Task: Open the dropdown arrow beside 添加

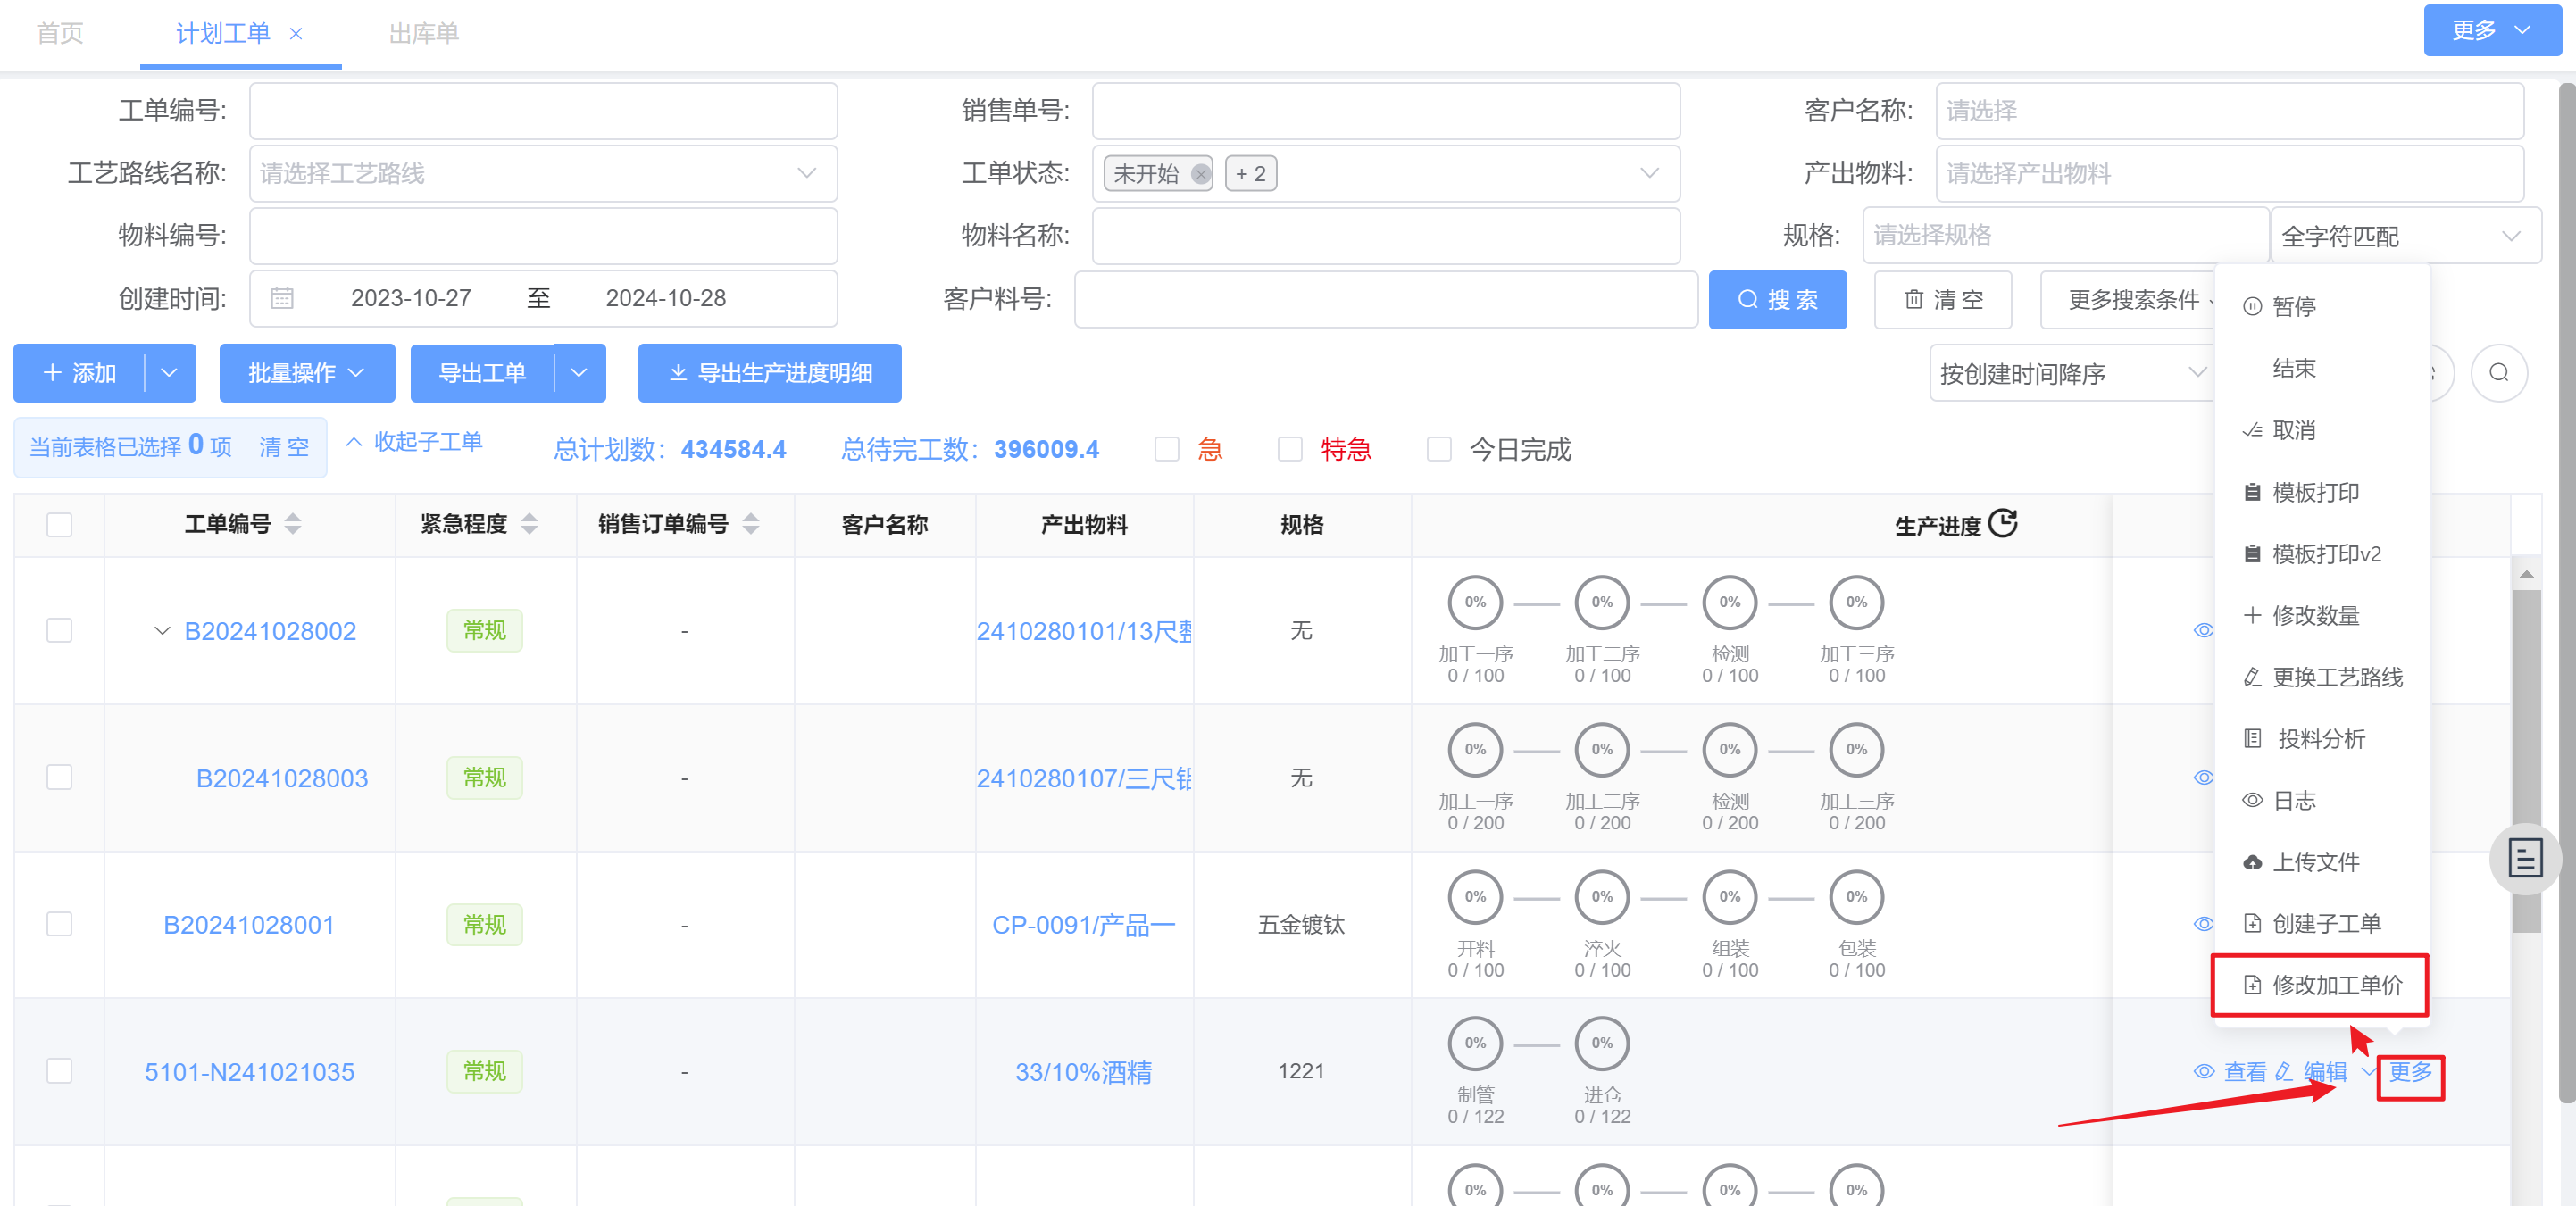Action: click(x=169, y=373)
